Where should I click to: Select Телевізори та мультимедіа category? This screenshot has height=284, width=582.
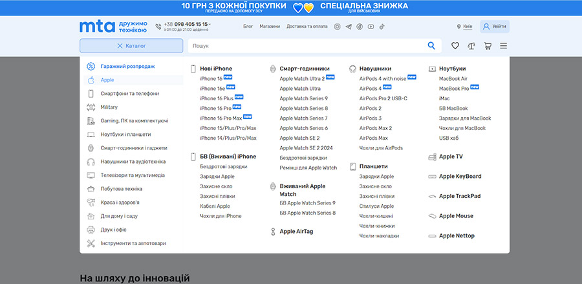point(133,175)
